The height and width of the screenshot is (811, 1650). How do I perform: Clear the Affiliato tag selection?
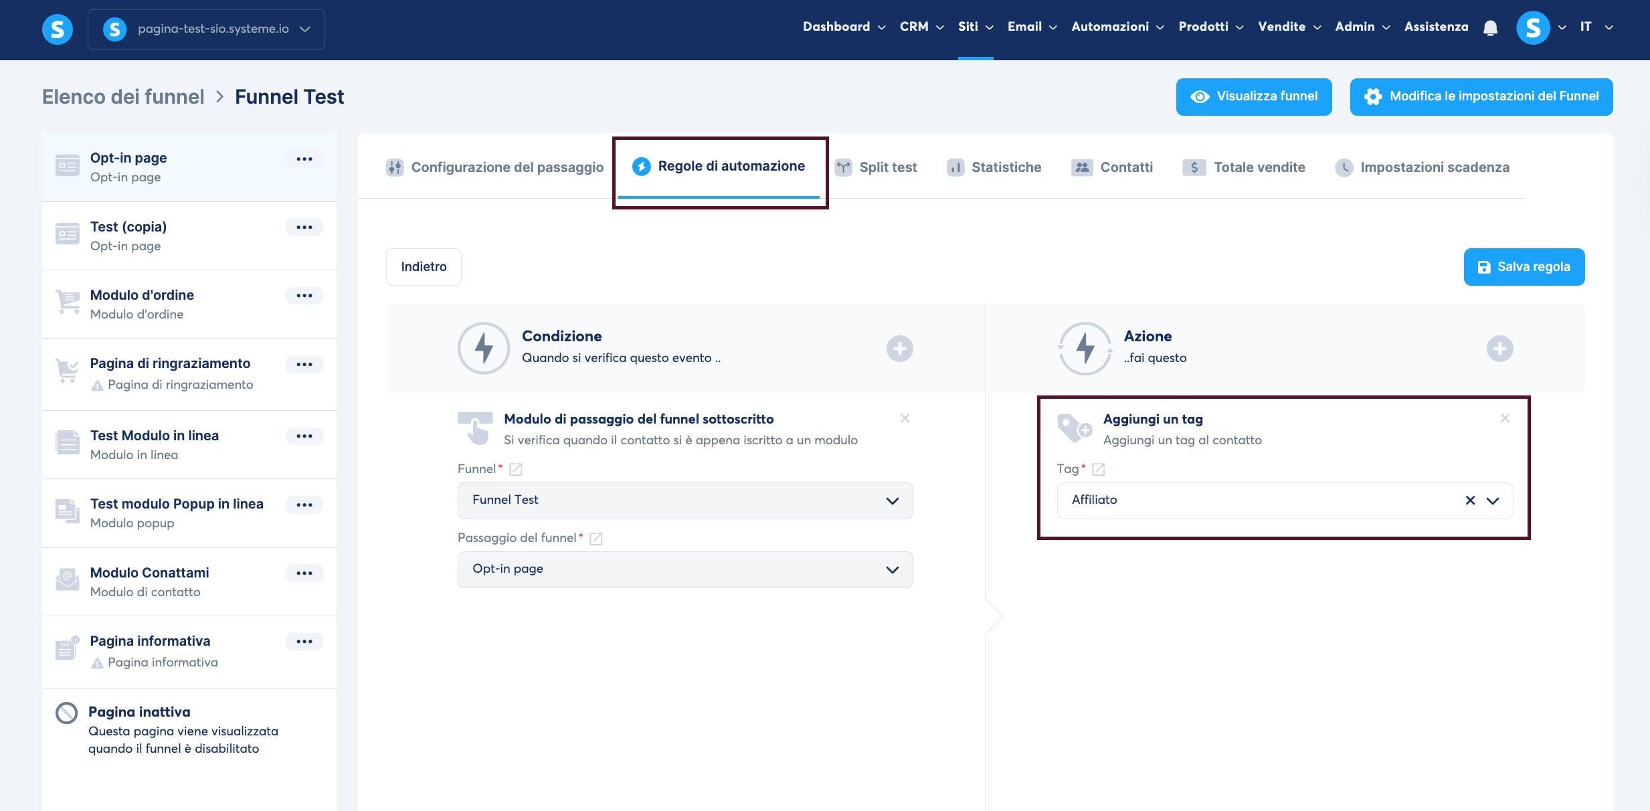pyautogui.click(x=1470, y=501)
